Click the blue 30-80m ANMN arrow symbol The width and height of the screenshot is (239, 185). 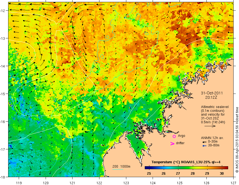click(204, 146)
